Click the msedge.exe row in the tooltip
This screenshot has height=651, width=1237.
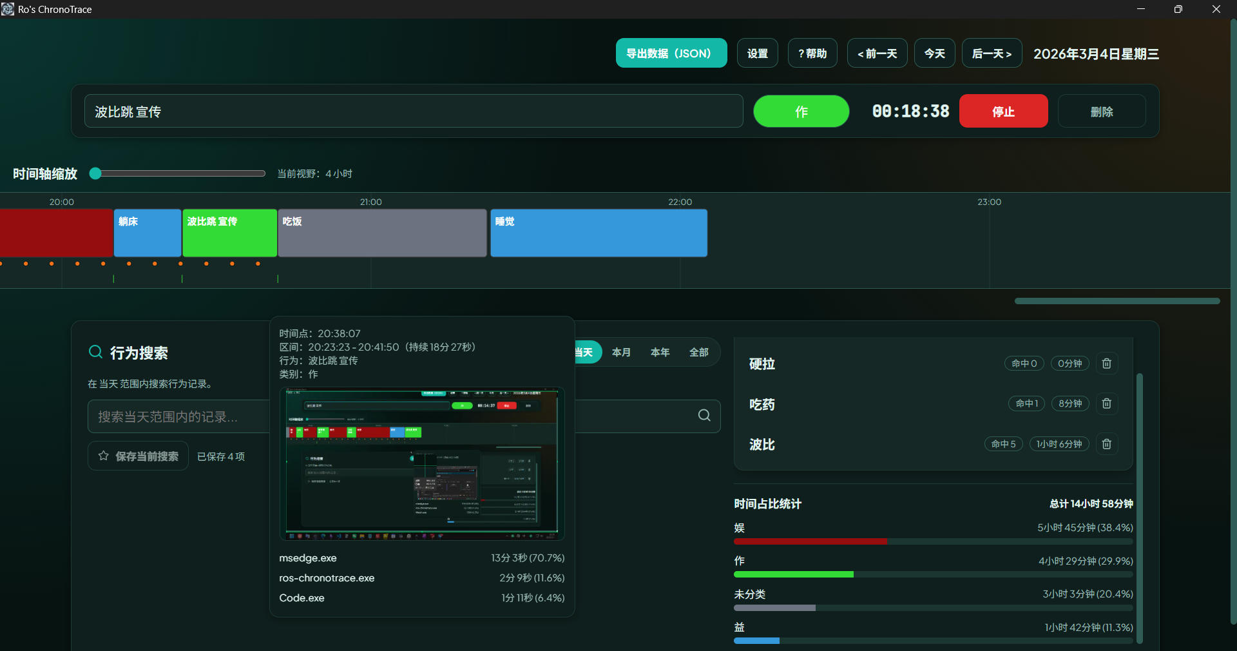click(x=422, y=558)
